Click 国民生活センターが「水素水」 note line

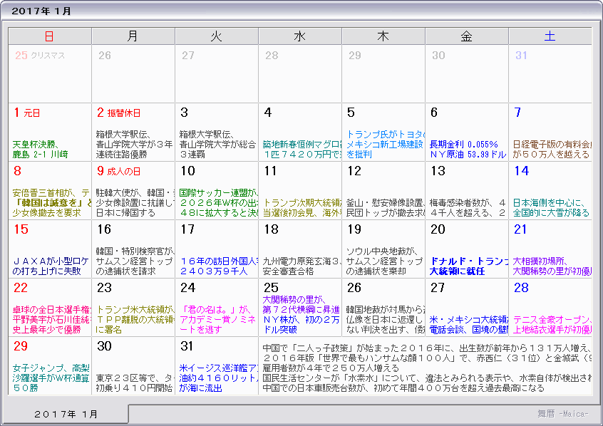click(x=427, y=378)
